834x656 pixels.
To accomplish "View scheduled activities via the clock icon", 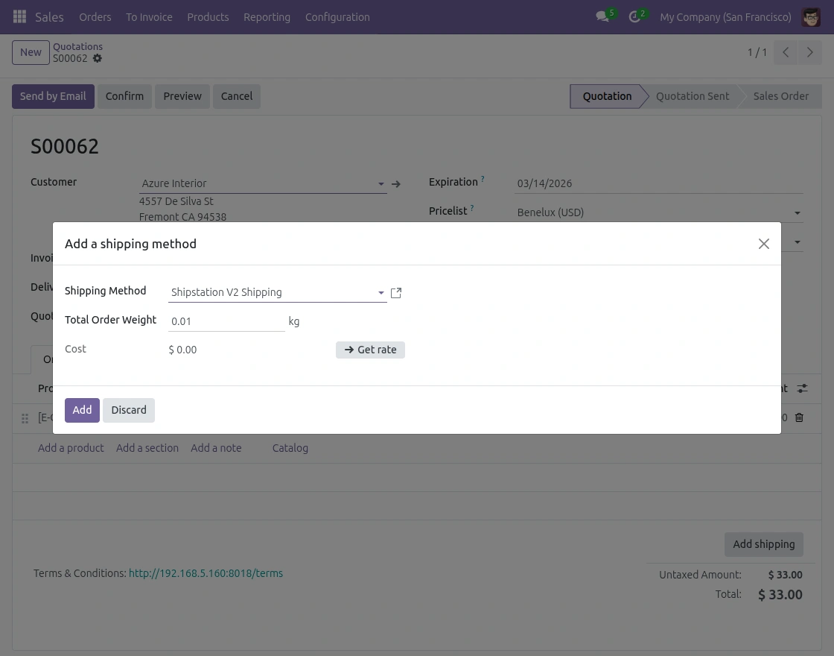I will [633, 16].
